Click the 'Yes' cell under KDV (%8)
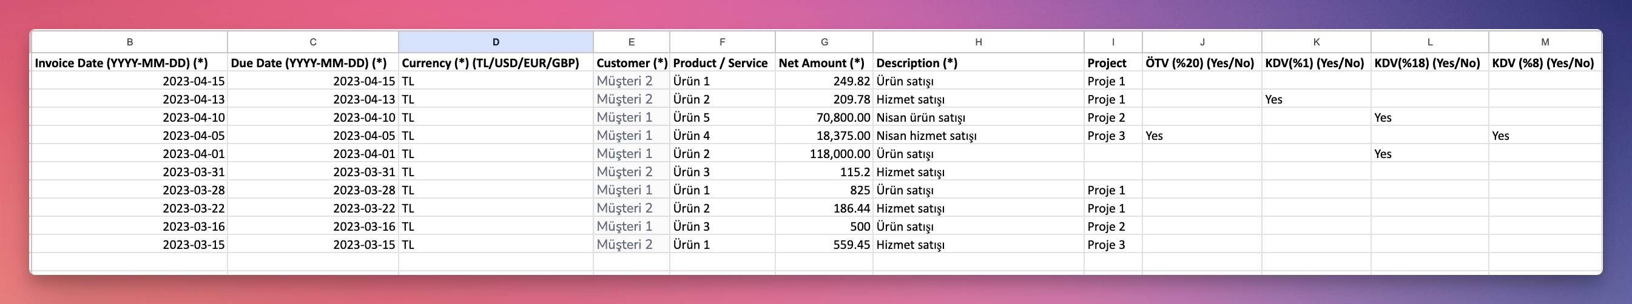 point(1545,136)
